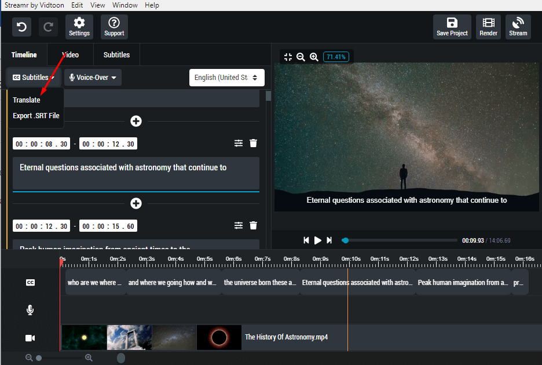Click end time field 00:00:15.60
Viewport: 542px width, 365px height.
pos(108,226)
